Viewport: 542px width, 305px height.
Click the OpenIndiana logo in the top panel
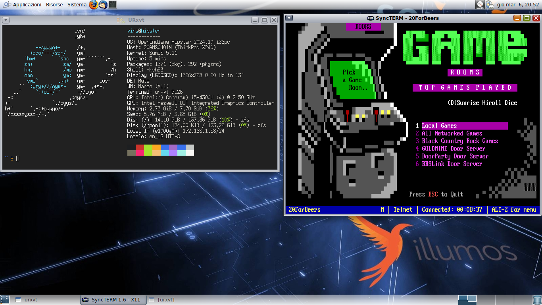pyautogui.click(x=7, y=4)
